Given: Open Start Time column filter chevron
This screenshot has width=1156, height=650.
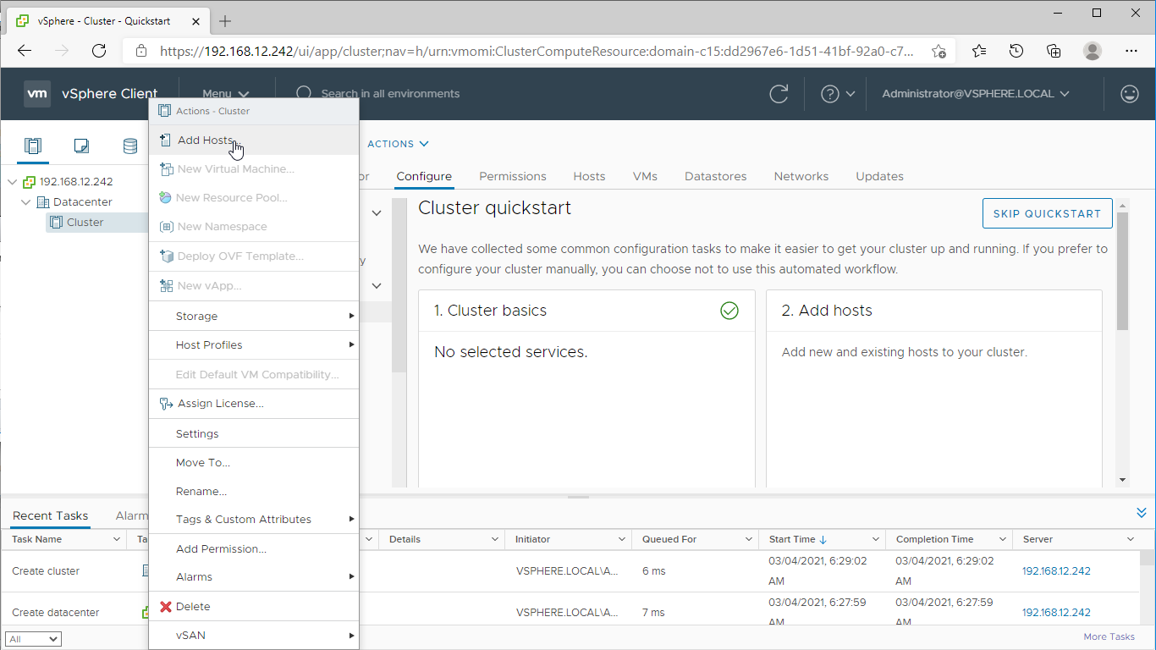Looking at the screenshot, I should [876, 539].
